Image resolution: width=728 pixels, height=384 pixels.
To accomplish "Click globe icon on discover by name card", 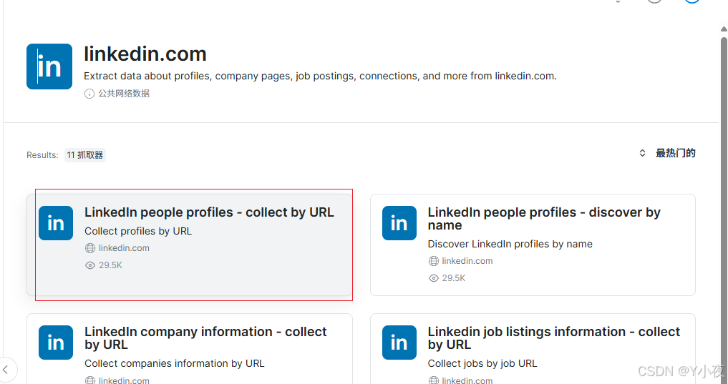I will 433,261.
